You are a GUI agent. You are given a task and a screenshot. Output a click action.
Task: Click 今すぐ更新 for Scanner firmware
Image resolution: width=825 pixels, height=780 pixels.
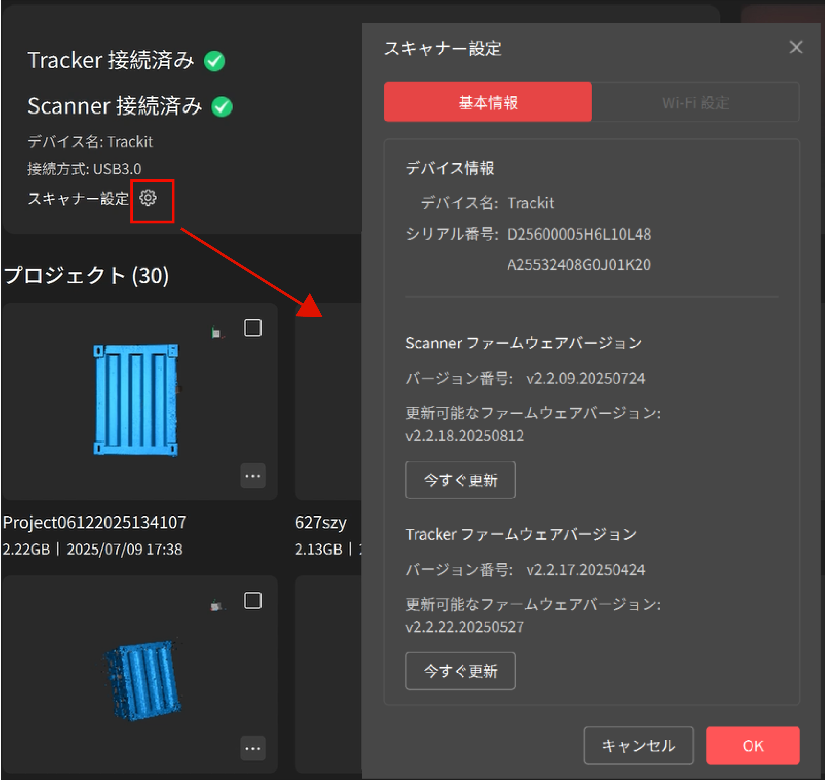460,480
